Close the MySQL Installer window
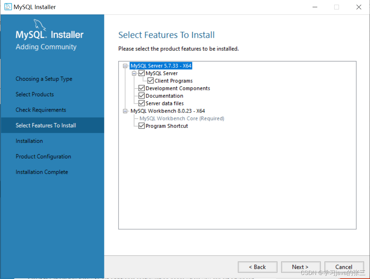370x279 pixels. pos(359,7)
